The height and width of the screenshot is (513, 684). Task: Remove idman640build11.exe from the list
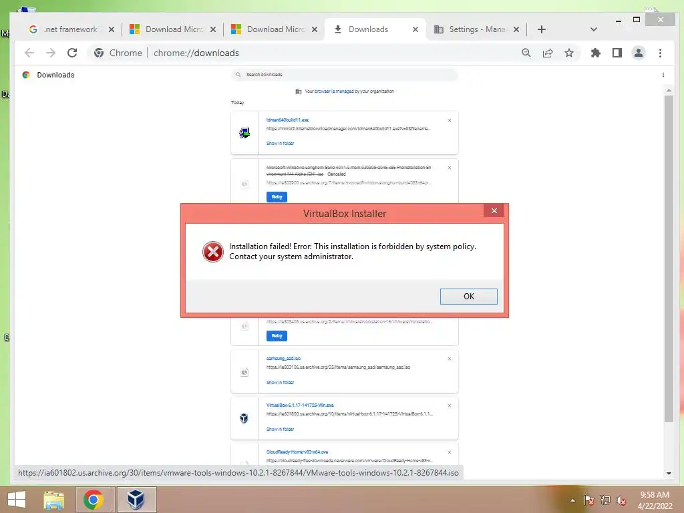(x=450, y=120)
